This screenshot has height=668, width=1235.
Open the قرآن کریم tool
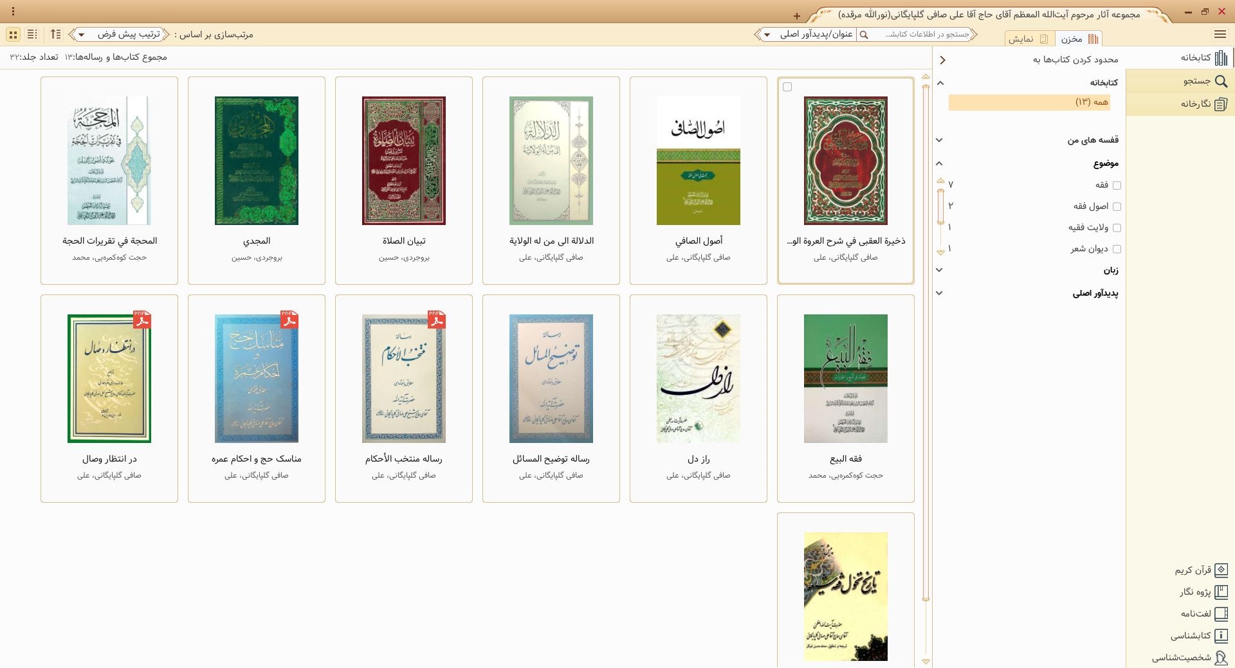(x=1202, y=570)
